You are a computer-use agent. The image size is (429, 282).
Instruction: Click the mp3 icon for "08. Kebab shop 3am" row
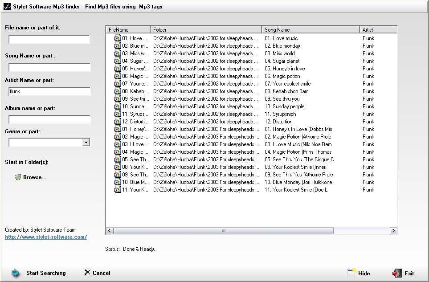(117, 91)
